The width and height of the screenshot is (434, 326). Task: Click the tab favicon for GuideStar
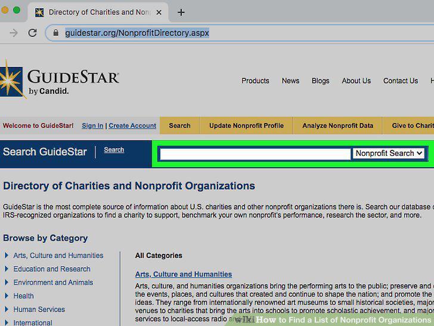tap(39, 13)
